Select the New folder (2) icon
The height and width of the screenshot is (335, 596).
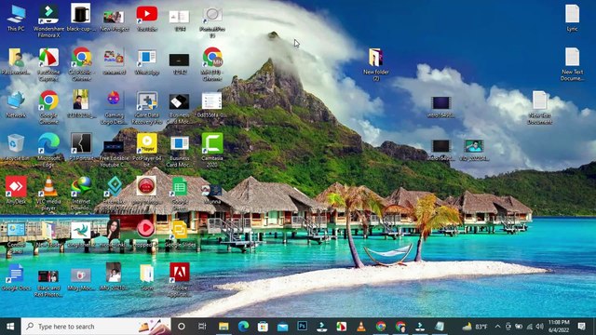tap(375, 64)
